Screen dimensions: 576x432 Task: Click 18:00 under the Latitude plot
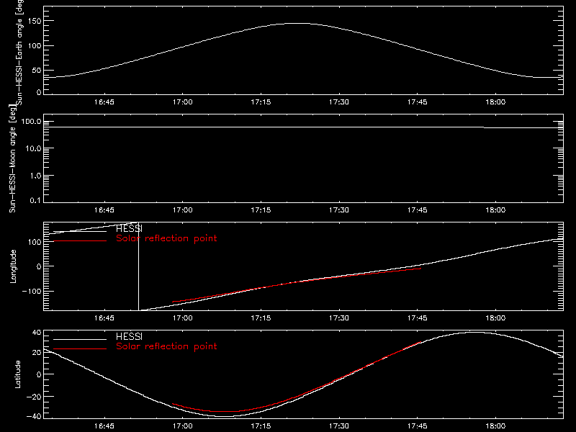coord(495,426)
